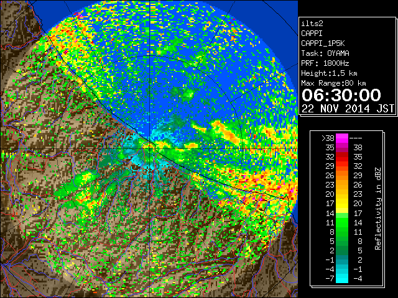Click the radar center at crosshair intersection
This screenshot has width=398, height=298.
pos(150,148)
